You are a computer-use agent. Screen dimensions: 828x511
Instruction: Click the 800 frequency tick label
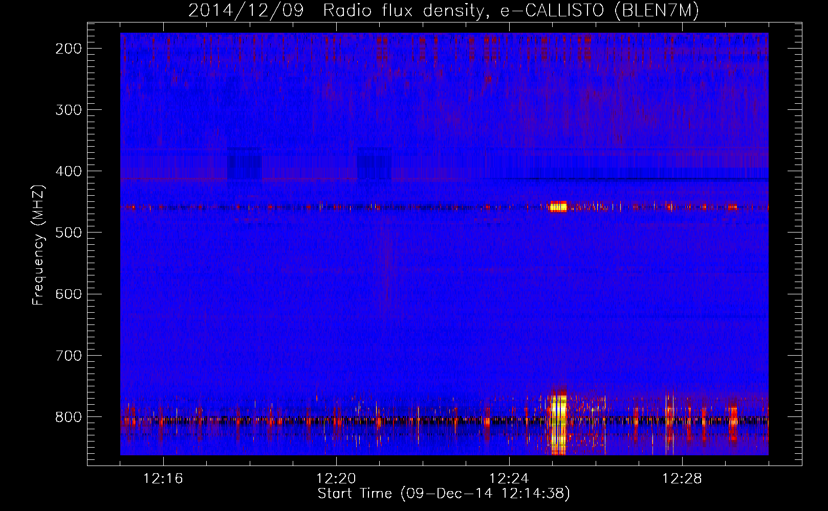pos(69,417)
